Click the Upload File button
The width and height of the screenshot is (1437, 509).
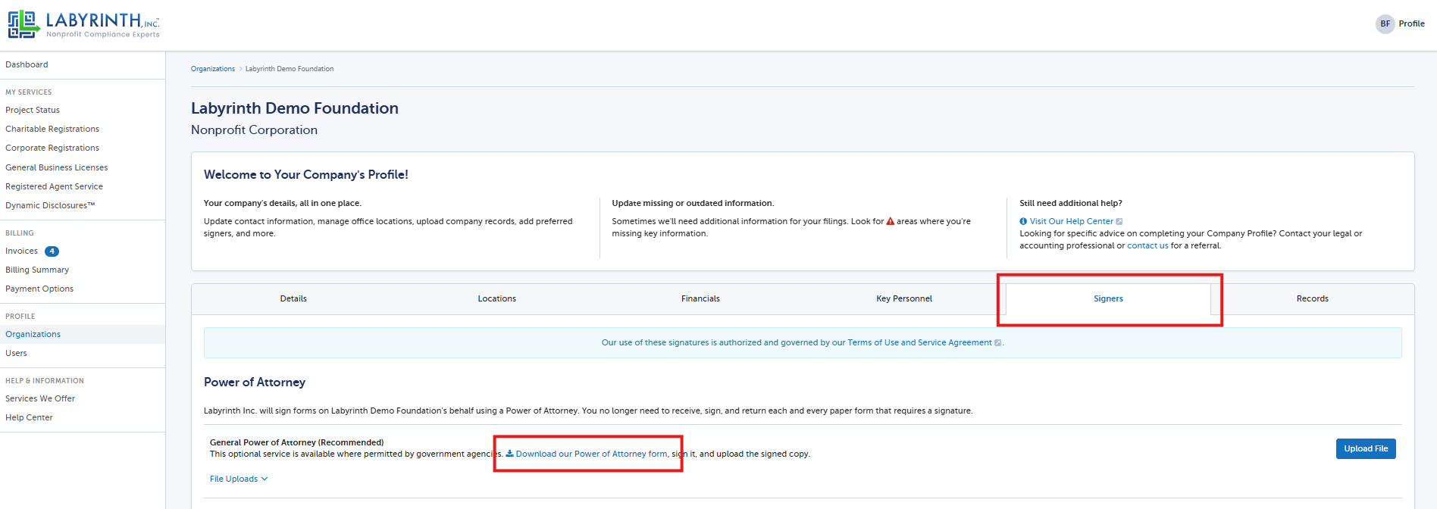(x=1366, y=448)
